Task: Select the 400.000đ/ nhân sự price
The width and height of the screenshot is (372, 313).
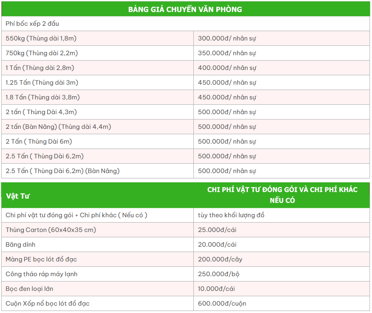Action: [x=227, y=68]
